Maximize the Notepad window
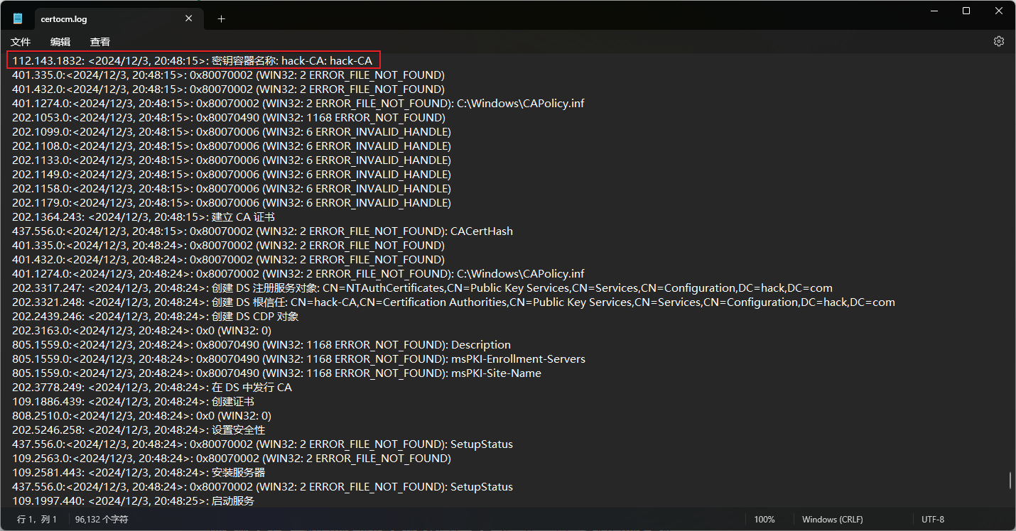Screen dimensions: 1016x531 point(966,11)
